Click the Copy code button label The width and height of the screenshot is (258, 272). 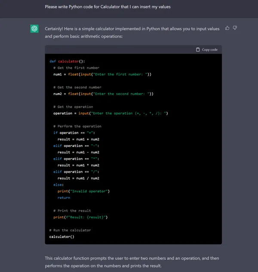click(x=209, y=49)
